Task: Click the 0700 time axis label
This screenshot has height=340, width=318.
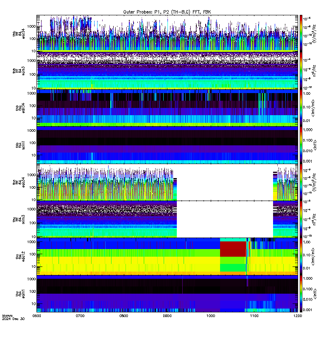Action: [80, 316]
